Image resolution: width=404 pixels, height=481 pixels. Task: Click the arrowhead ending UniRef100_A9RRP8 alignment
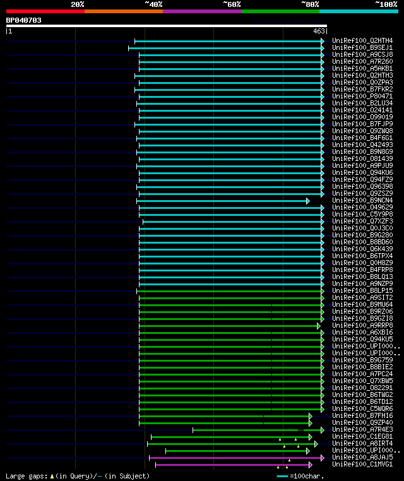[x=319, y=326]
